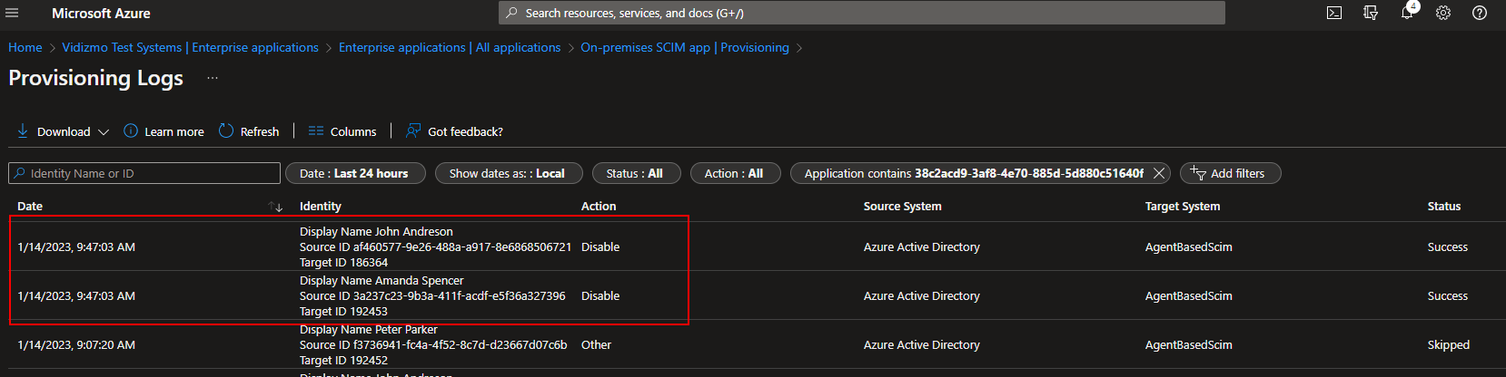
Task: Open the Azure portal hamburger menu
Action: coord(12,13)
